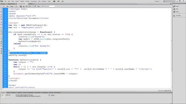The height and width of the screenshot is (104, 186).
Task: Click the balance braces coding toolbar icon
Action: tap(1, 24)
